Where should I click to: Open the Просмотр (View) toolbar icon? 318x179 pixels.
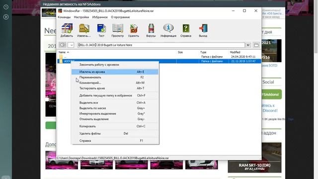[118, 30]
